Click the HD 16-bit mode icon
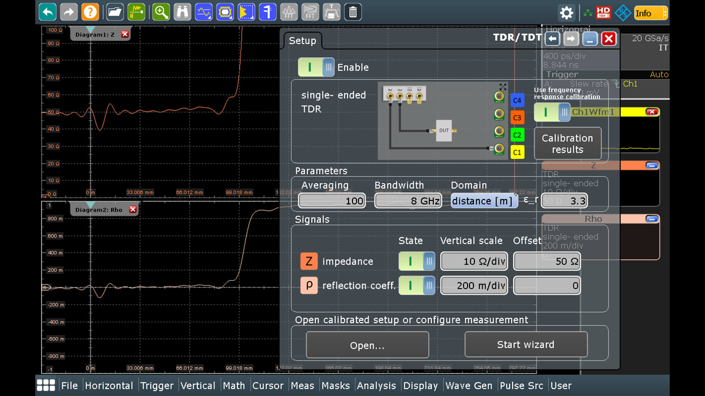 [603, 12]
